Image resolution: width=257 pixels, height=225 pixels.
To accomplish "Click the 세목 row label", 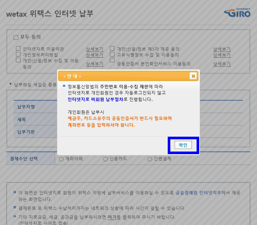I will click(22, 119).
